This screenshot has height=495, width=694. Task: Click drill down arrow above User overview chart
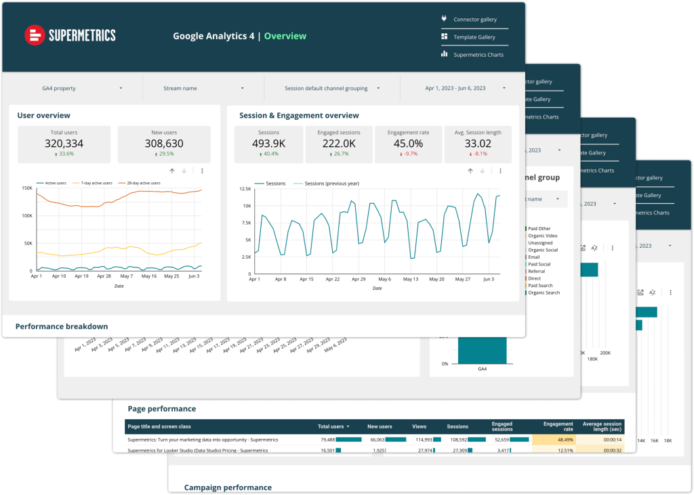point(184,171)
